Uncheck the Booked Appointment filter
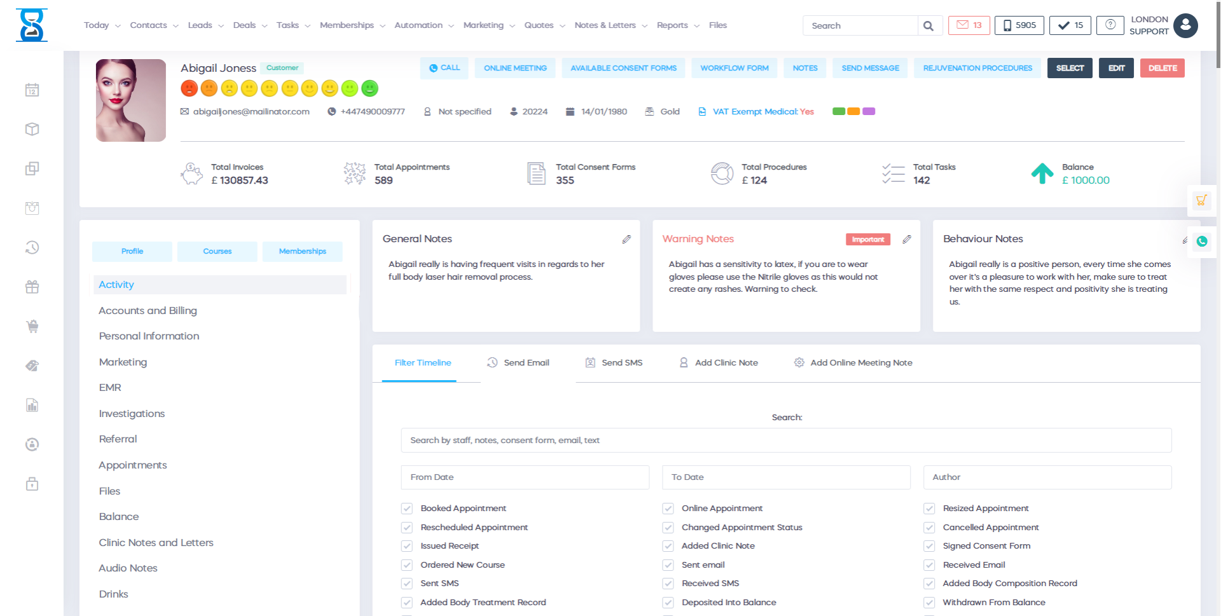Image resolution: width=1221 pixels, height=616 pixels. [x=406, y=508]
